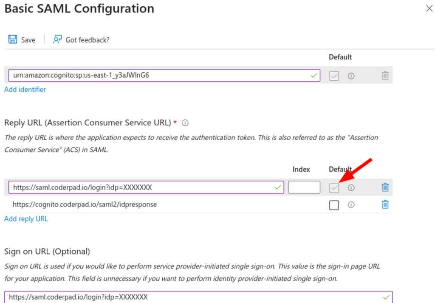
Task: Delete the saml.coderpad.io reply URL
Action: pyautogui.click(x=385, y=187)
